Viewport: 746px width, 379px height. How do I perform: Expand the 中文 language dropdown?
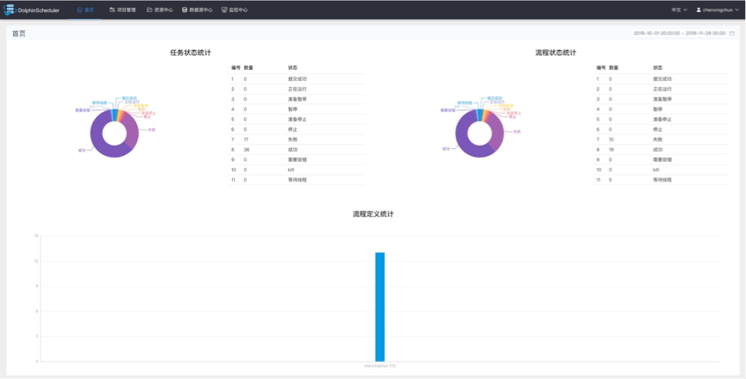click(679, 10)
